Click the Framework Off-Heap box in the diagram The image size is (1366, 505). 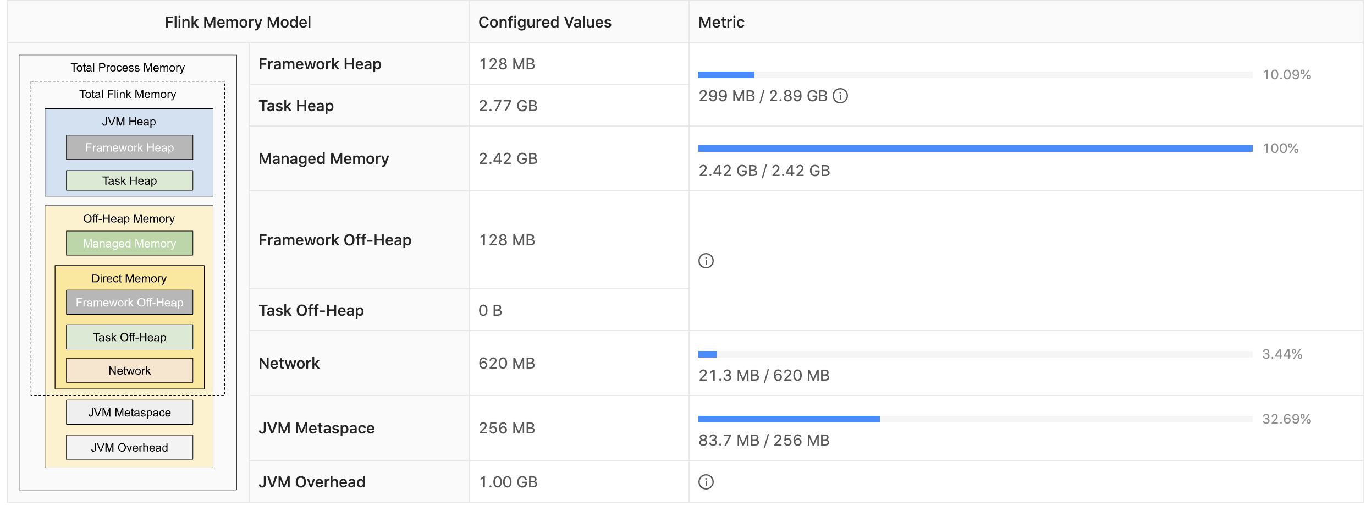click(x=129, y=303)
